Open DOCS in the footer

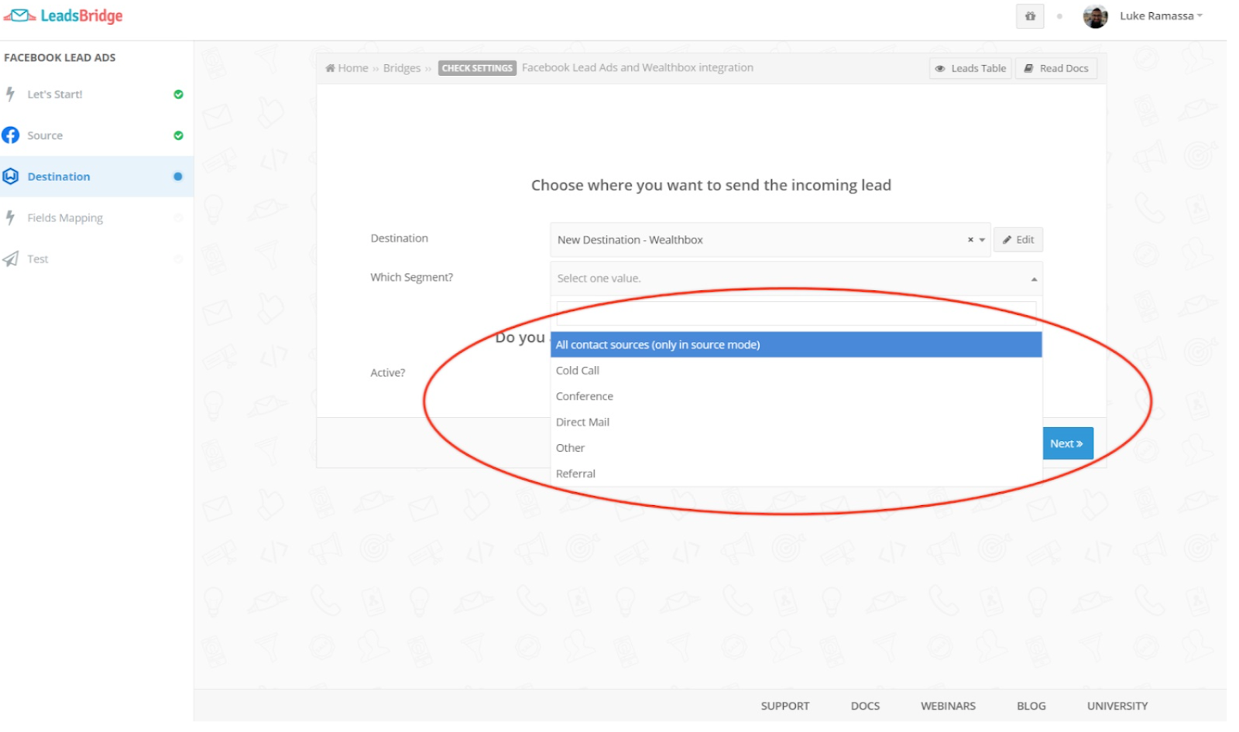tap(865, 706)
